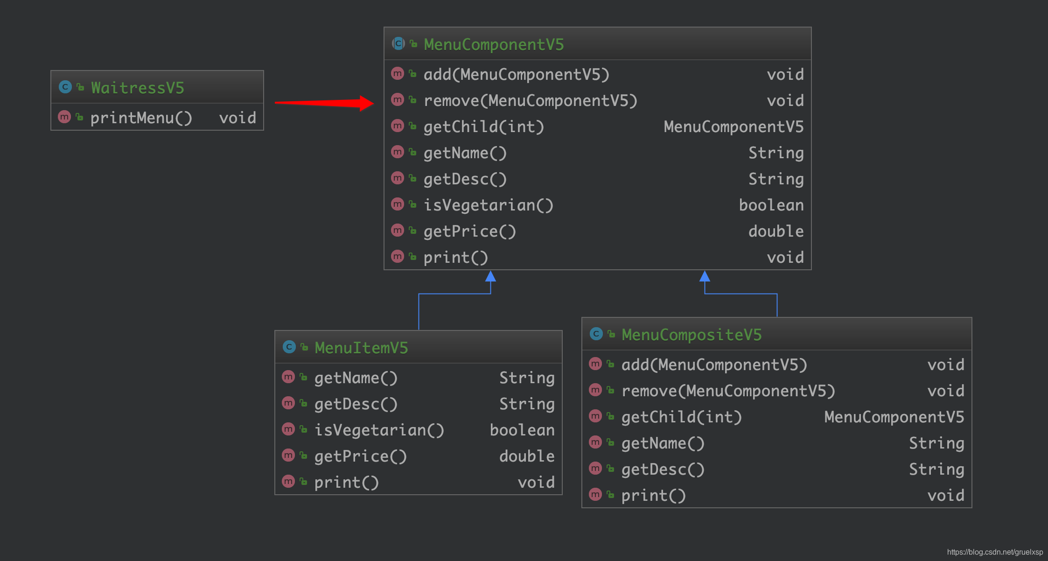Select getDesc() method name in MenuCompositeV5
The height and width of the screenshot is (561, 1048).
pyautogui.click(x=663, y=469)
